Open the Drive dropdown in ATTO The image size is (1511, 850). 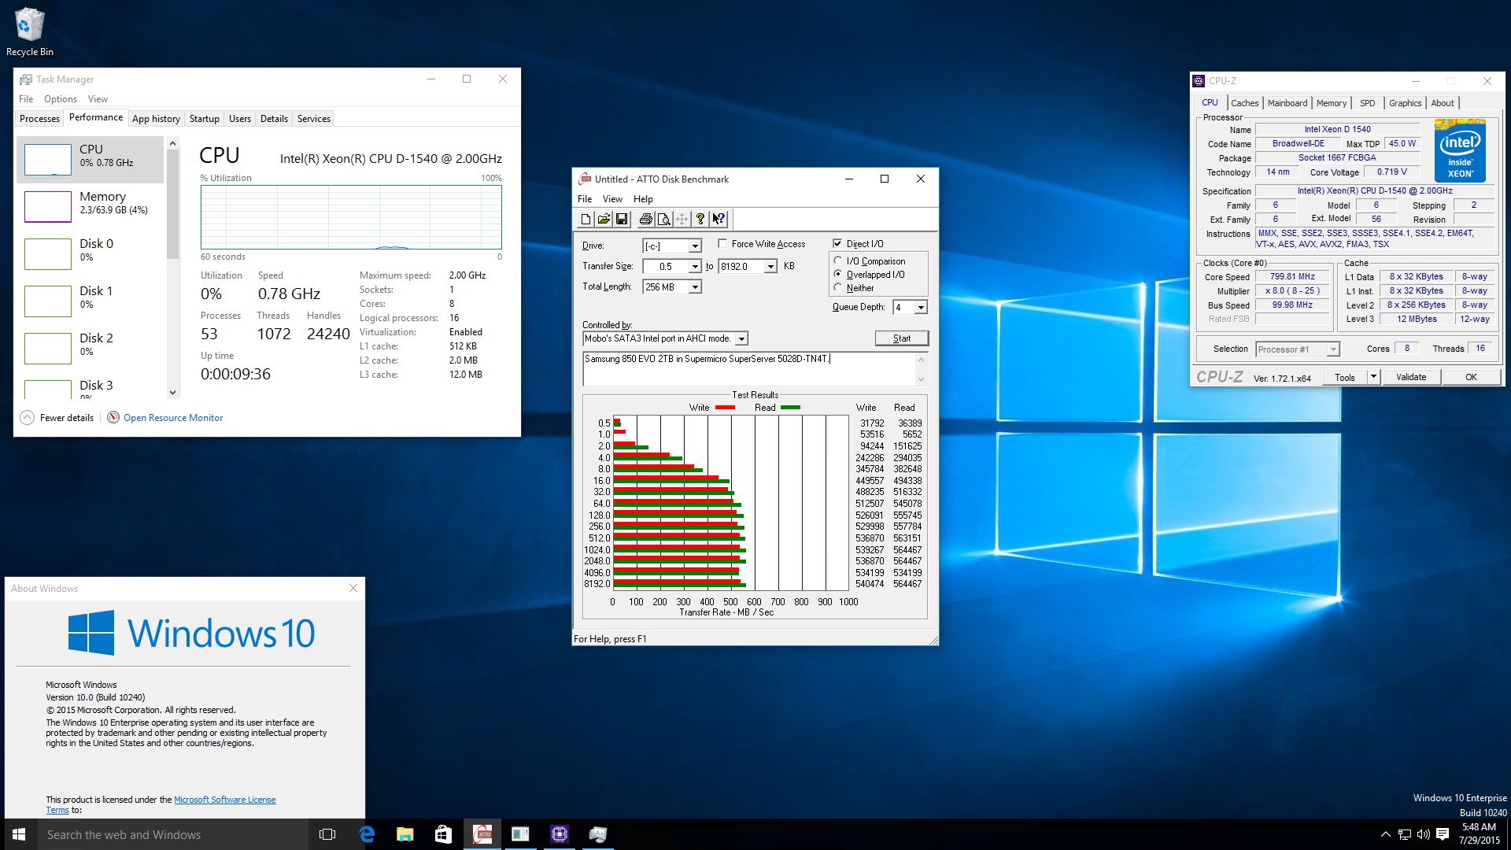pyautogui.click(x=695, y=246)
